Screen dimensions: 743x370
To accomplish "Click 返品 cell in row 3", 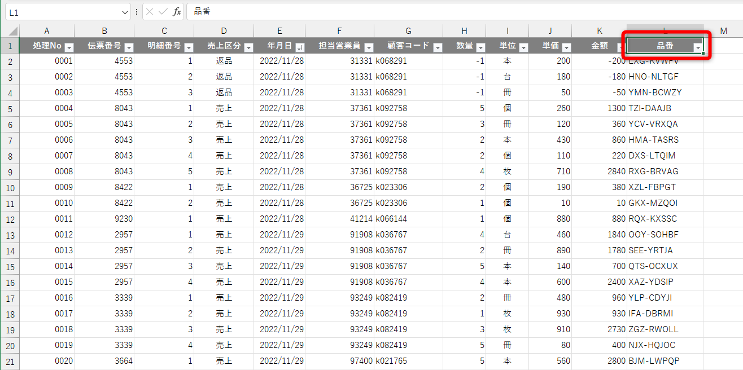I will [x=224, y=77].
